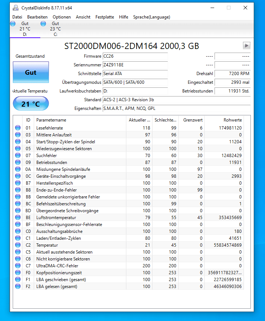The height and width of the screenshot is (321, 265).
Task: Select the Suchfehler raw value 12482429
Action: click(232, 156)
